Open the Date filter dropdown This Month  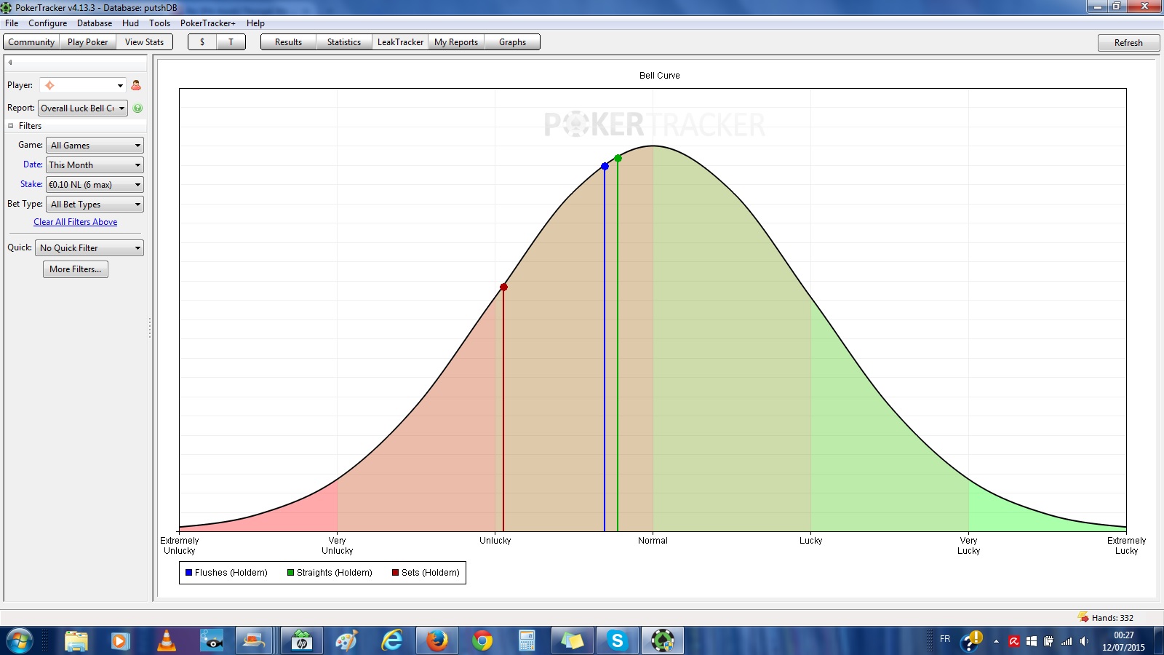pyautogui.click(x=95, y=165)
